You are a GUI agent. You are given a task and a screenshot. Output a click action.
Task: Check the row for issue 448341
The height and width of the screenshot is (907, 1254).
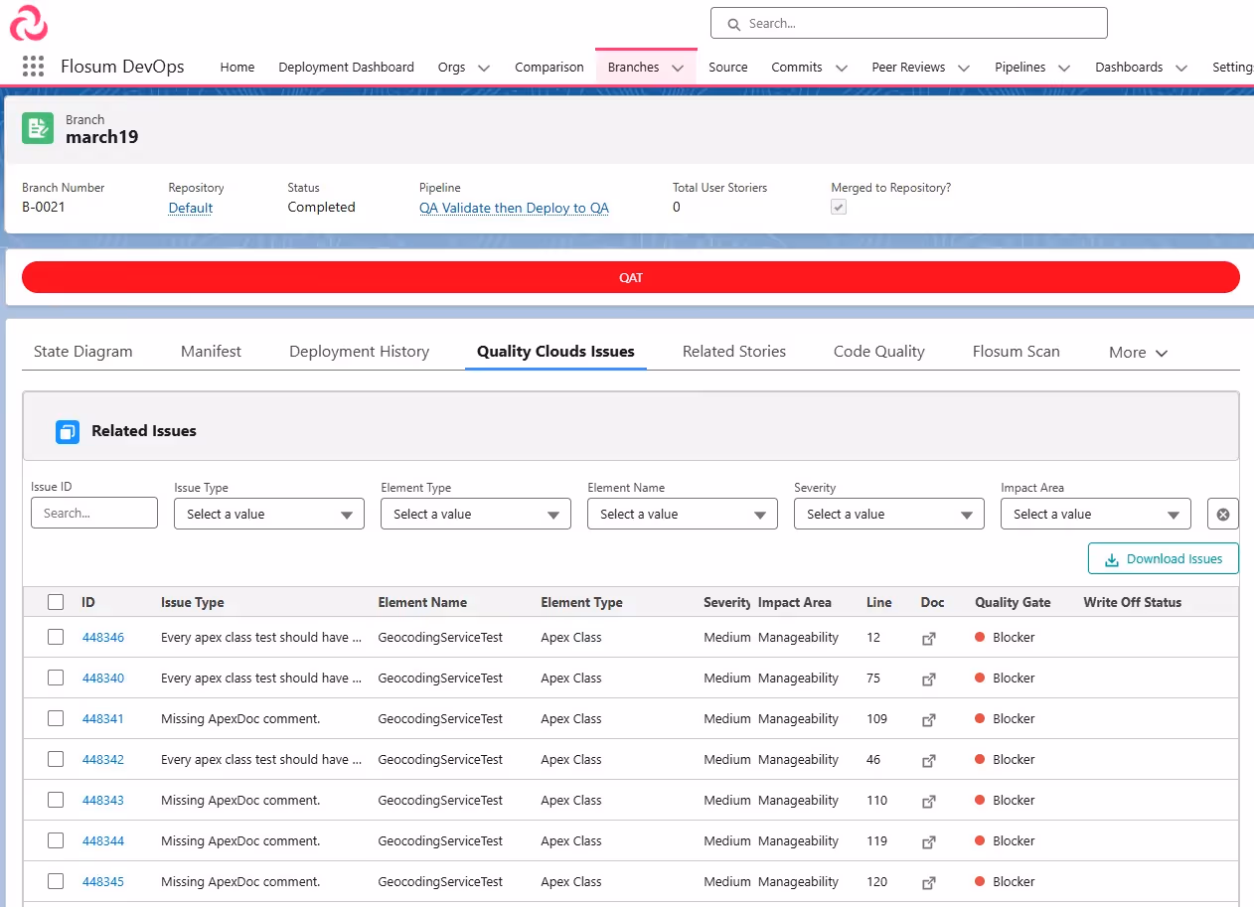click(x=56, y=718)
